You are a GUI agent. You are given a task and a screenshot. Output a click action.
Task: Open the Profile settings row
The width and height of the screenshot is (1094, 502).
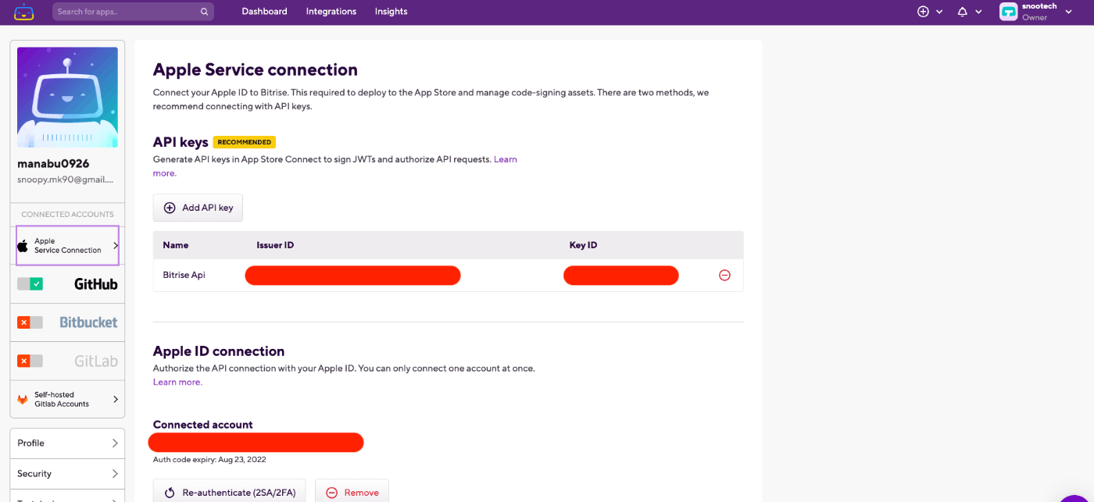point(67,443)
